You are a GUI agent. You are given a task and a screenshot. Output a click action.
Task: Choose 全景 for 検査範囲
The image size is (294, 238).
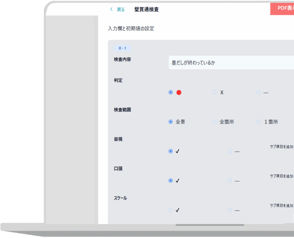click(x=171, y=122)
